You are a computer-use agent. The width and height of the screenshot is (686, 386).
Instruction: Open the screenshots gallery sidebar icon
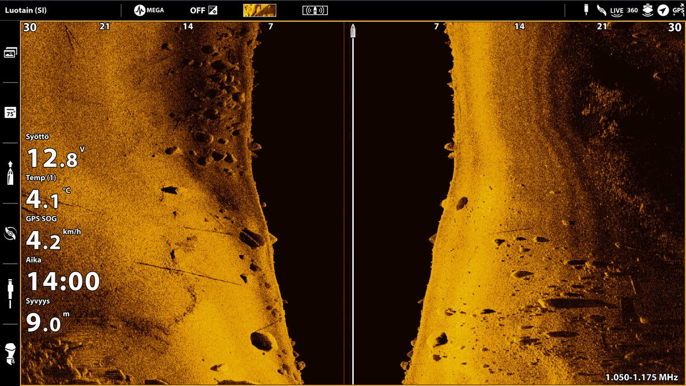point(10,53)
